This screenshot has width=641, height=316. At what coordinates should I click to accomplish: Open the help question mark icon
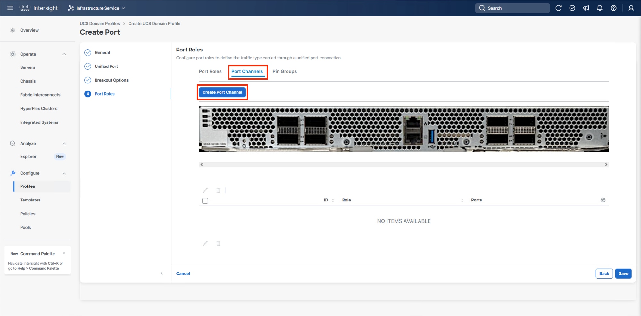coord(613,8)
